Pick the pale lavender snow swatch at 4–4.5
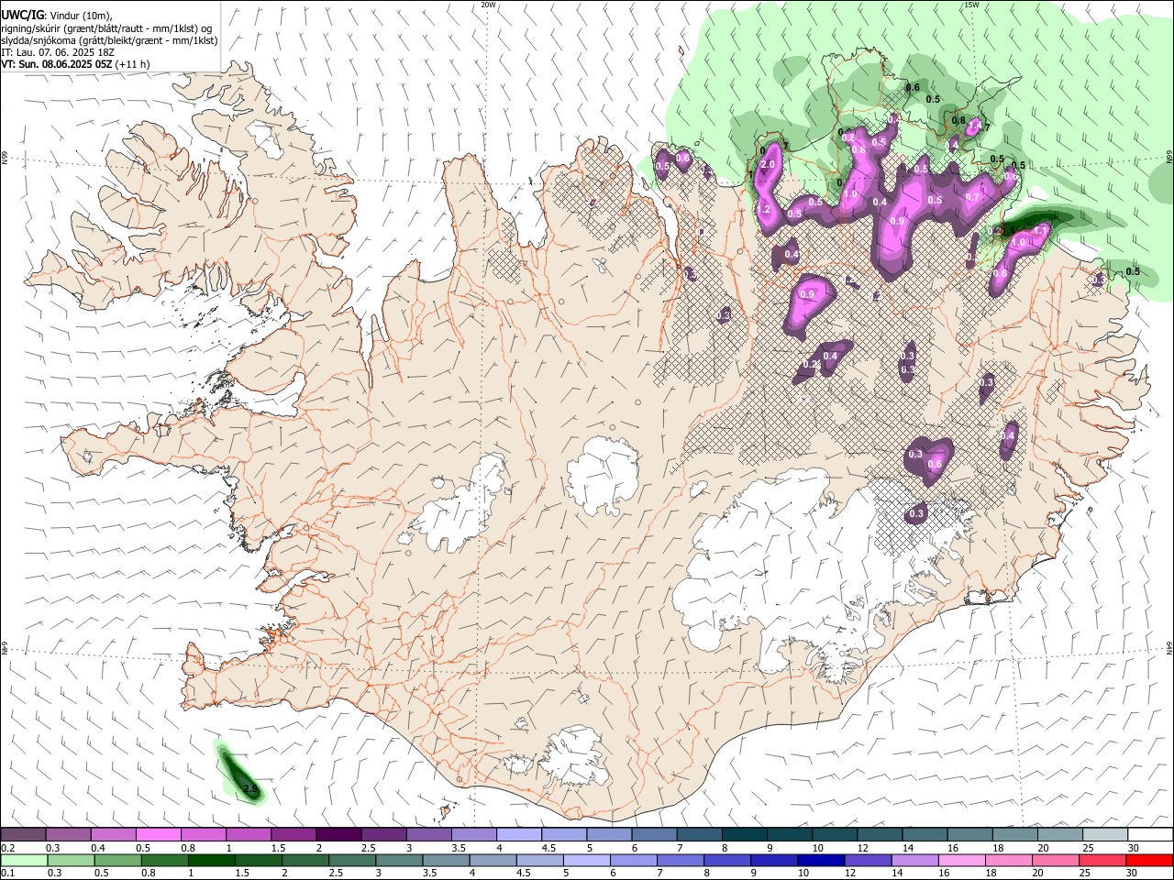This screenshot has width=1174, height=880. 518,834
